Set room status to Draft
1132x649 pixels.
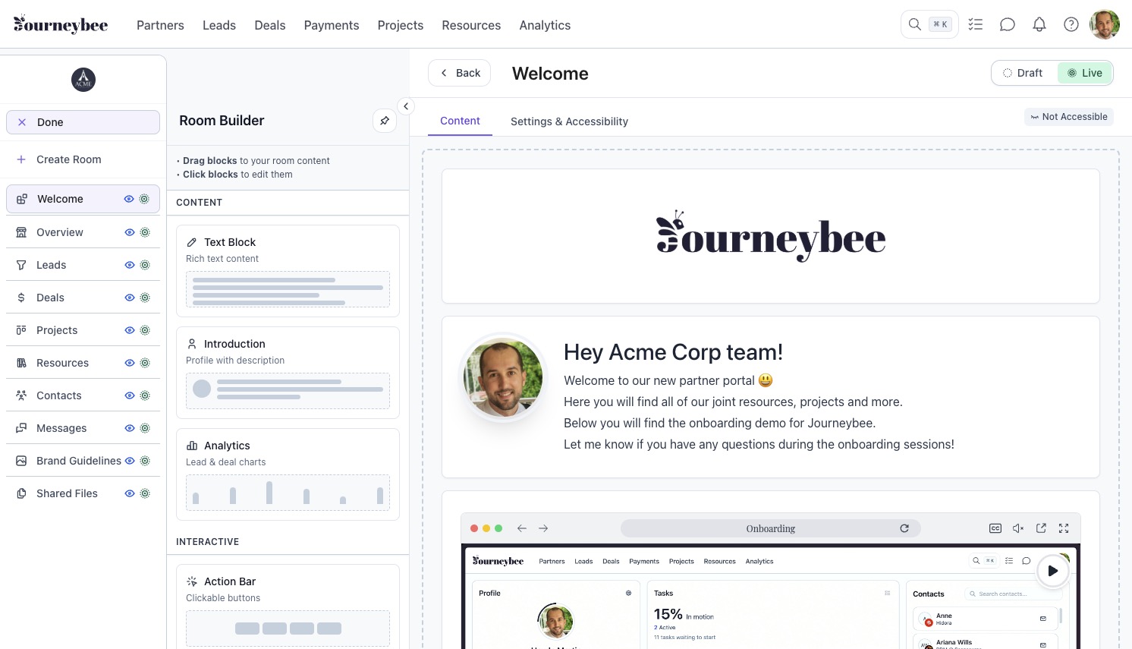pos(1023,73)
